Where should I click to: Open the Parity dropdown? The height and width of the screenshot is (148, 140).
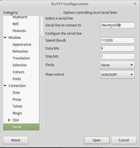[117, 65]
